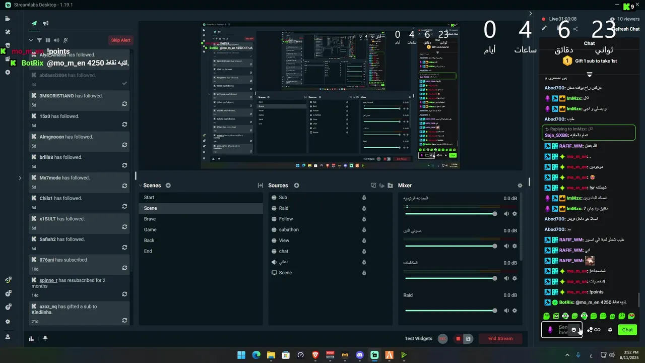Adjust third mixer channel volume slider
Viewport: 645px width, 363px height.
click(x=451, y=278)
